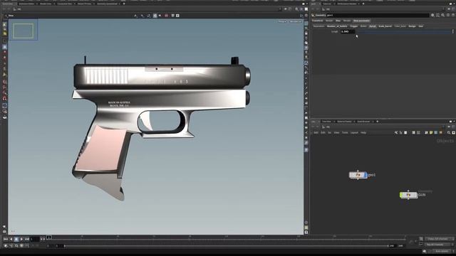456x256 pixels.
Task: Open the Auto Update dropdown
Action: click(442, 251)
